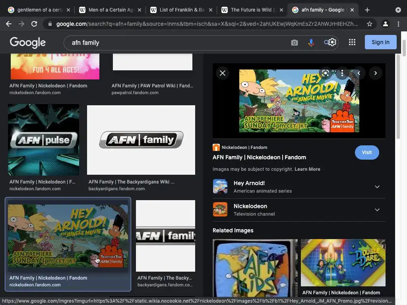Open AFN Family Nickelodeon Fandom preview title
The image size is (407, 305).
point(259,157)
